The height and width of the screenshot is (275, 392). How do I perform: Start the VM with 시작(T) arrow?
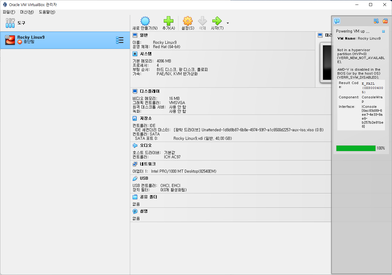217,21
